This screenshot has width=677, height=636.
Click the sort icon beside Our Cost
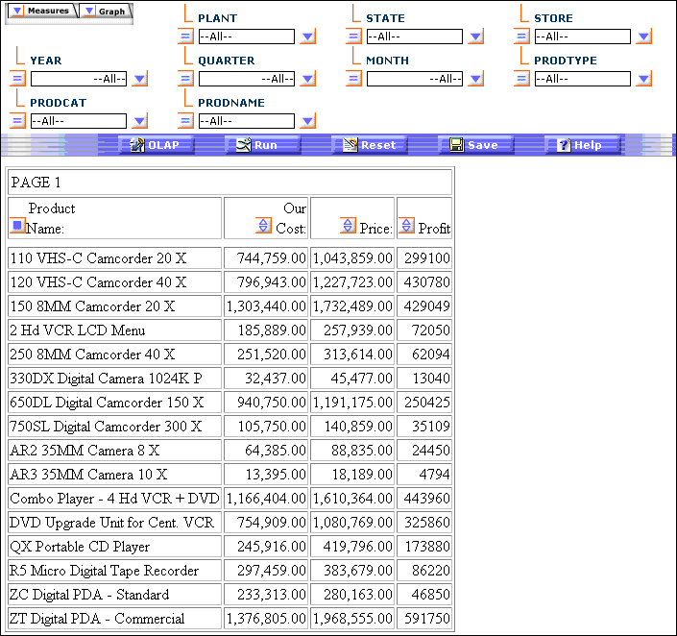(264, 226)
